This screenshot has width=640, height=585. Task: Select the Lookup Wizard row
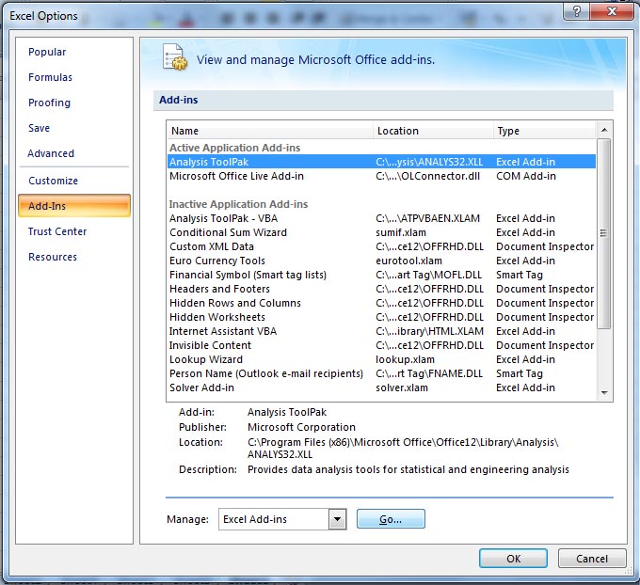[381, 359]
